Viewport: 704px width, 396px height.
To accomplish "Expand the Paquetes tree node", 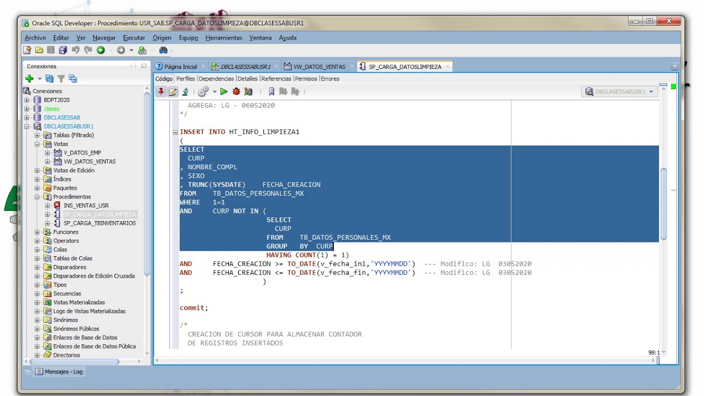I will [x=37, y=188].
